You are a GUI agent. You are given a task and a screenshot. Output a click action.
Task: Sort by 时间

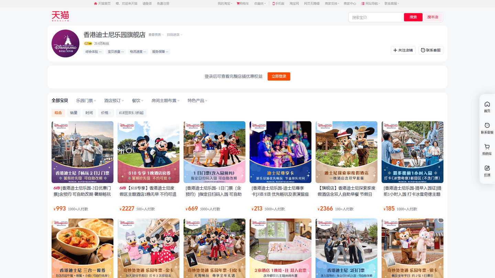coord(89,113)
